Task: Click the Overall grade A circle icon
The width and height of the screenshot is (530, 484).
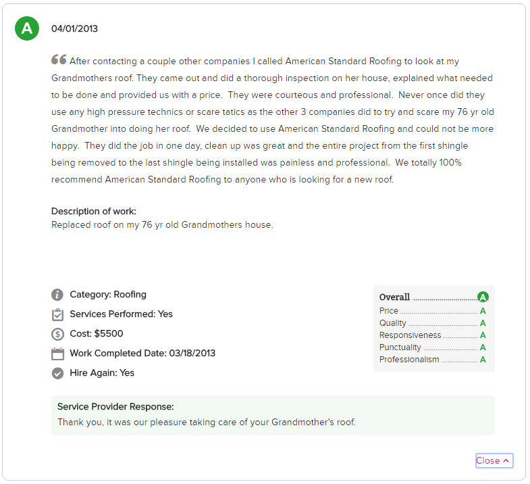Action: pyautogui.click(x=483, y=297)
